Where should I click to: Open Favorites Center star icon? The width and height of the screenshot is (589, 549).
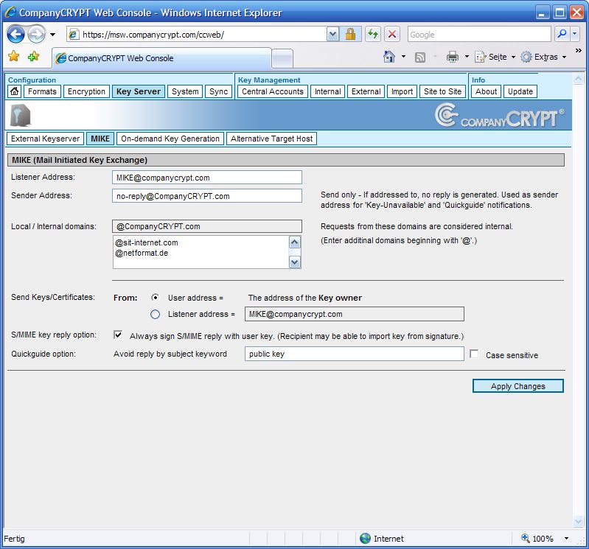[14, 57]
